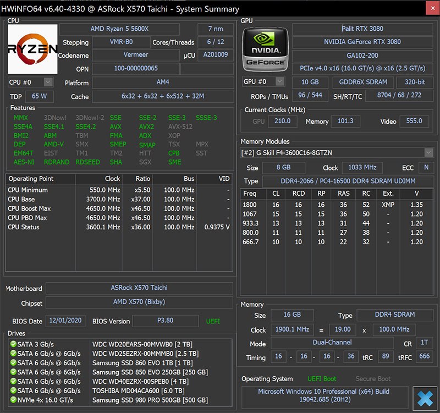The height and width of the screenshot is (413, 440).
Task: Click the green status icon for WD20EARS drive
Action: coord(13,344)
